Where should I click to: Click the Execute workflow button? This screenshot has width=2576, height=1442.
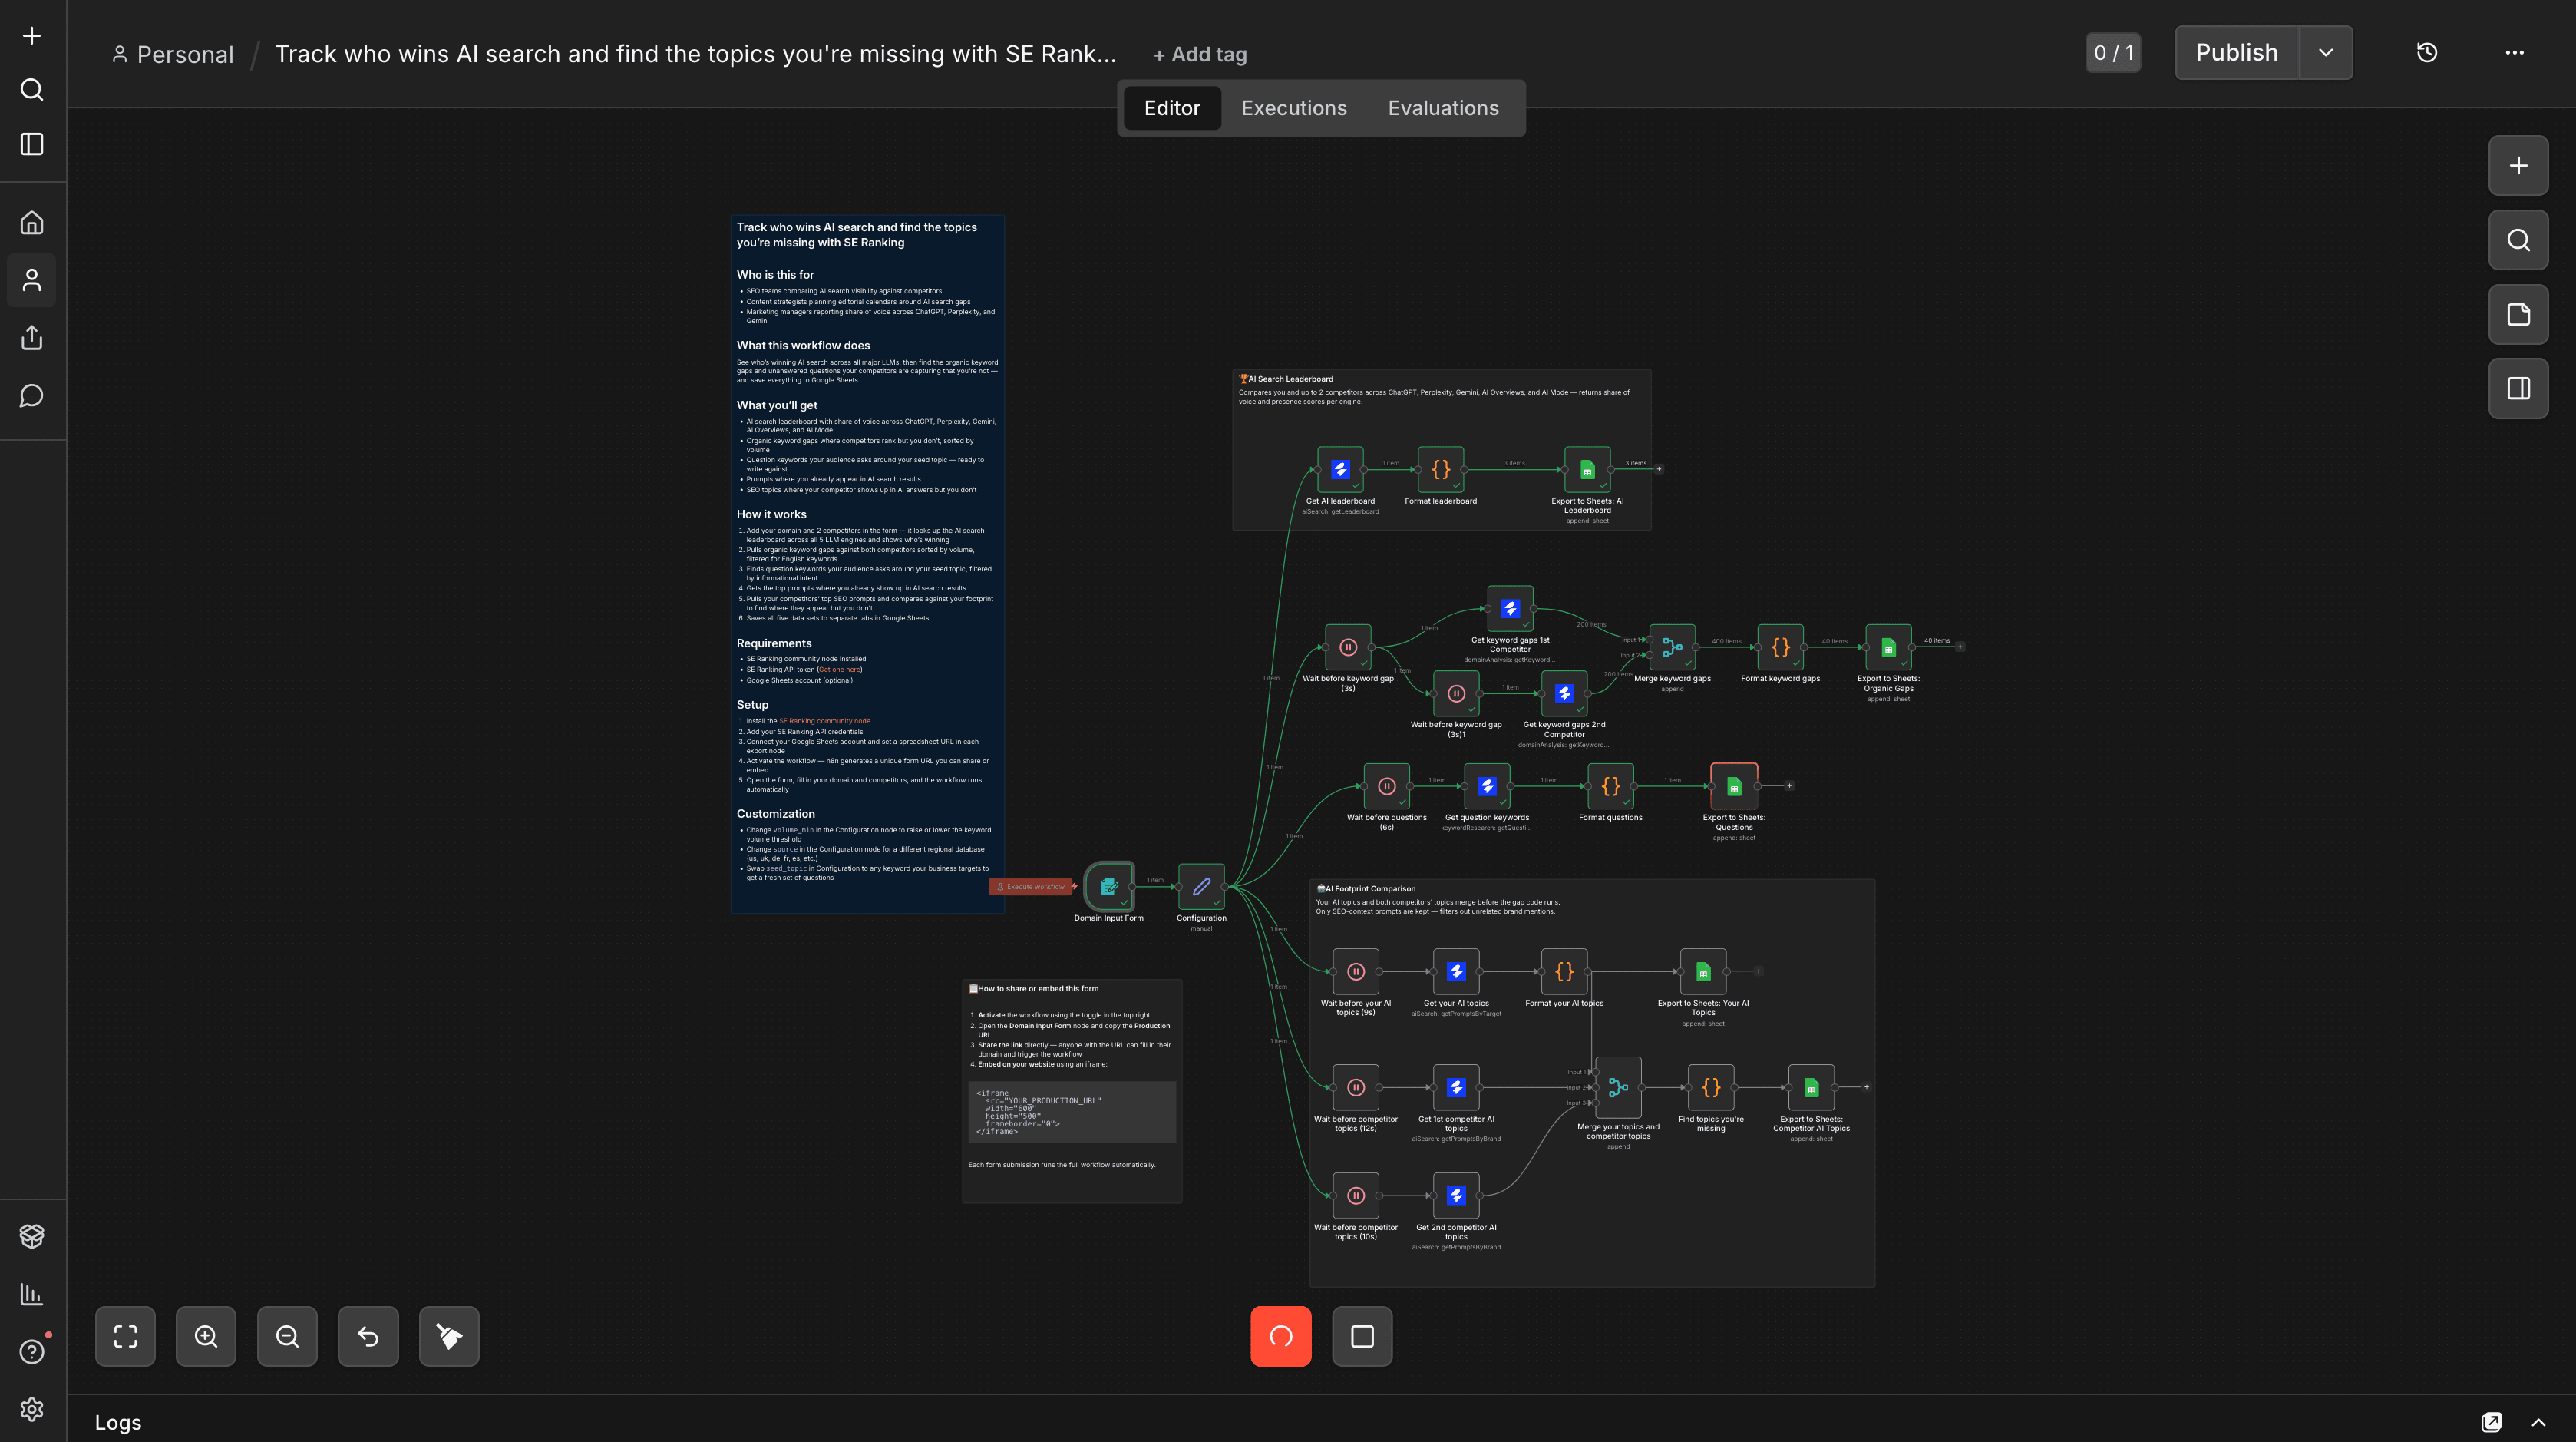[x=1031, y=886]
